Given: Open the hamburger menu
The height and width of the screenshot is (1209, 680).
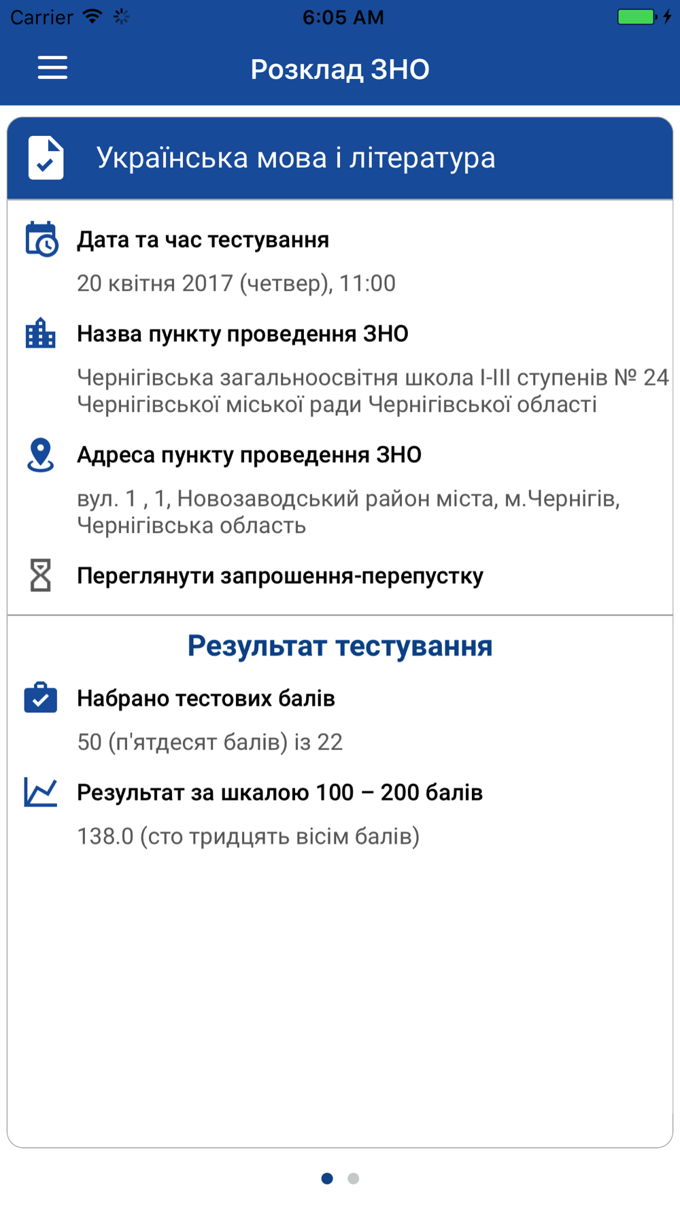Looking at the screenshot, I should [x=52, y=68].
